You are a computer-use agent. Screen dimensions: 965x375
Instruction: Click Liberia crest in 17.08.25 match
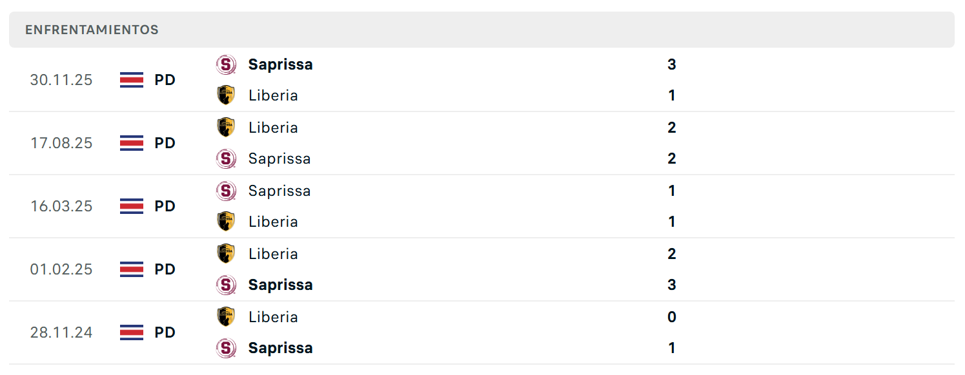226,128
